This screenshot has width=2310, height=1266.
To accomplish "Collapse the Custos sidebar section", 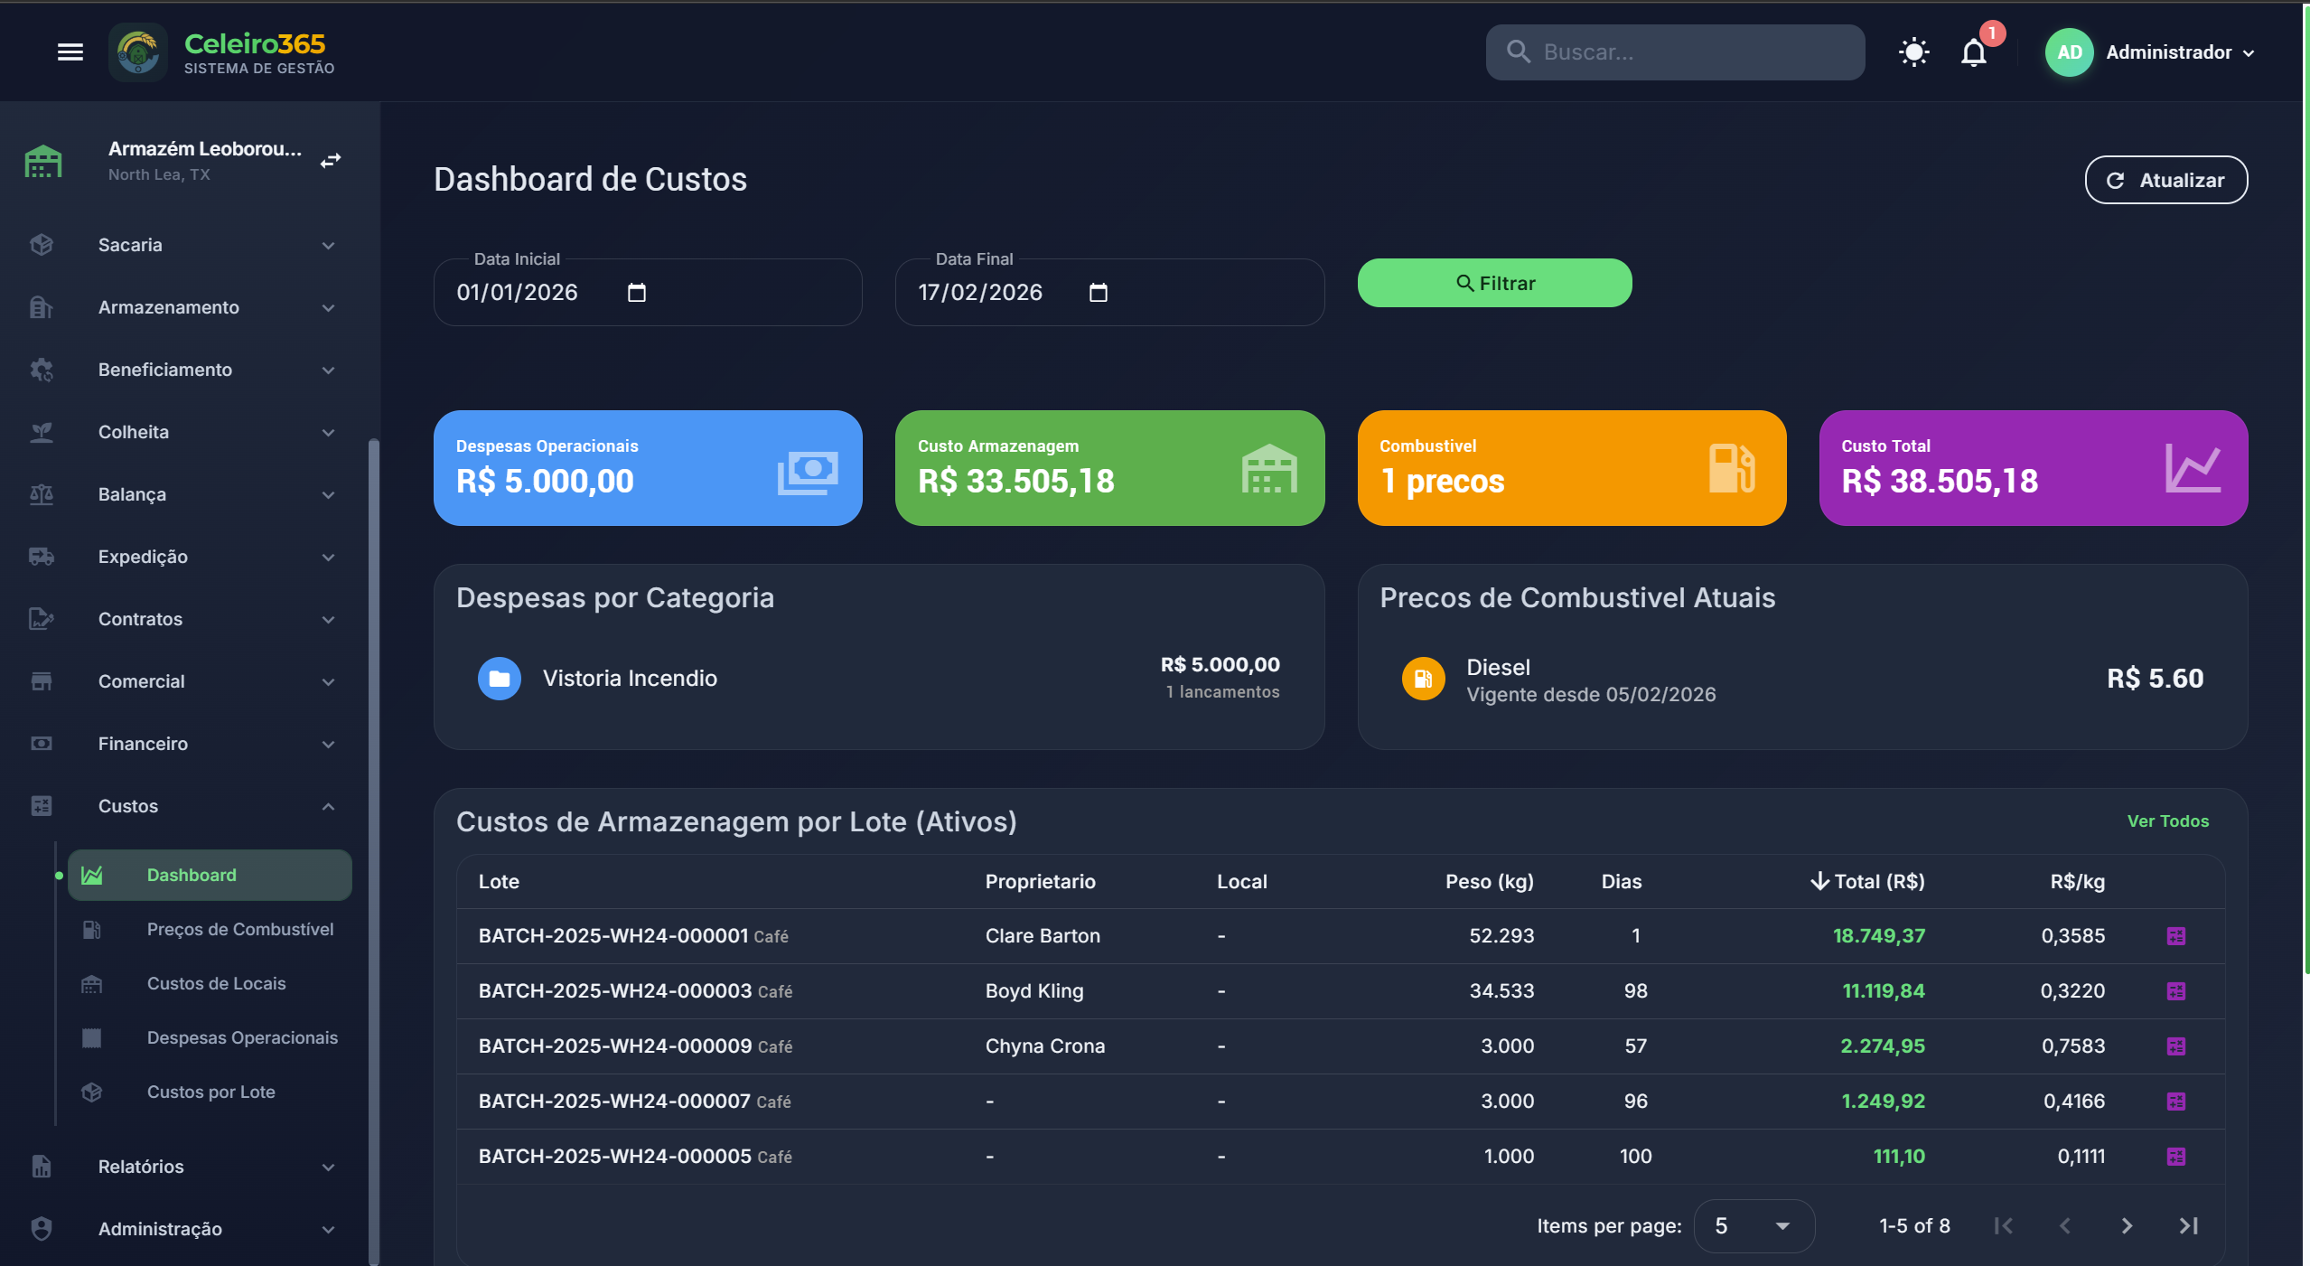I will [328, 806].
